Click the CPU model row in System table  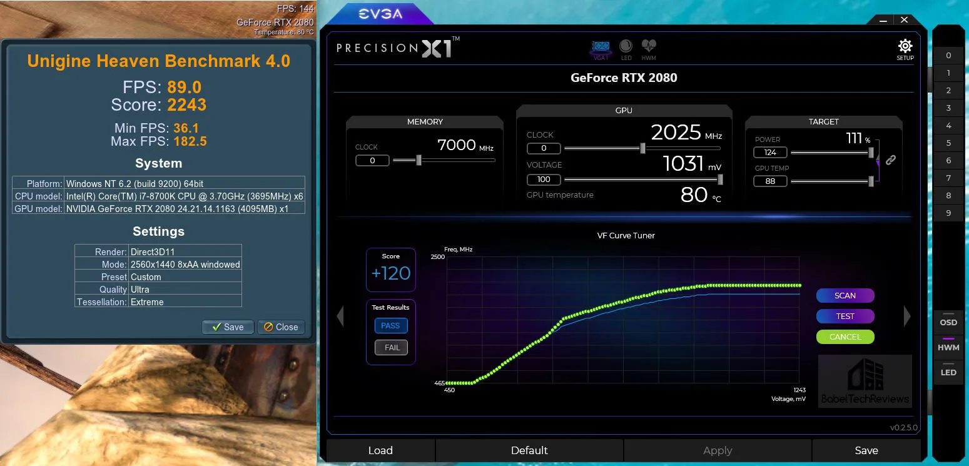(x=159, y=196)
